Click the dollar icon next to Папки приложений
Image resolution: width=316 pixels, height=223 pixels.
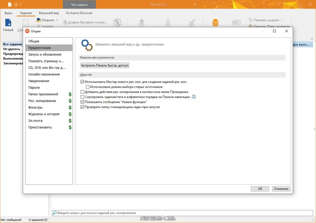pos(70,94)
